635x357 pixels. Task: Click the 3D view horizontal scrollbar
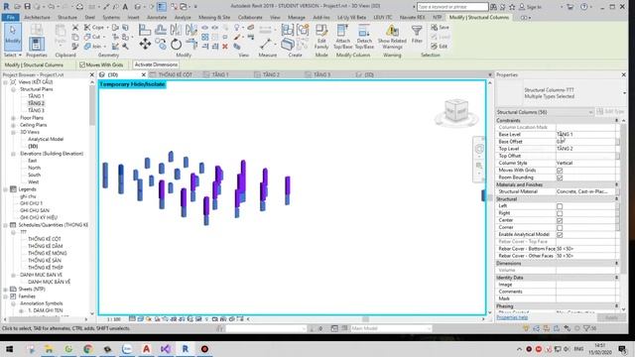click(x=365, y=319)
